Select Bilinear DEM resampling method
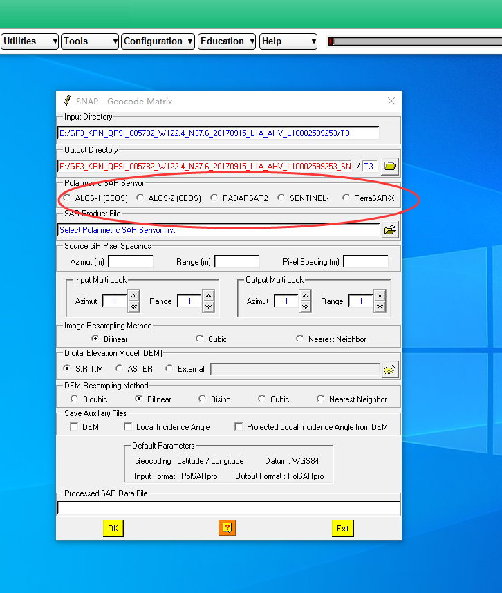 pyautogui.click(x=139, y=399)
